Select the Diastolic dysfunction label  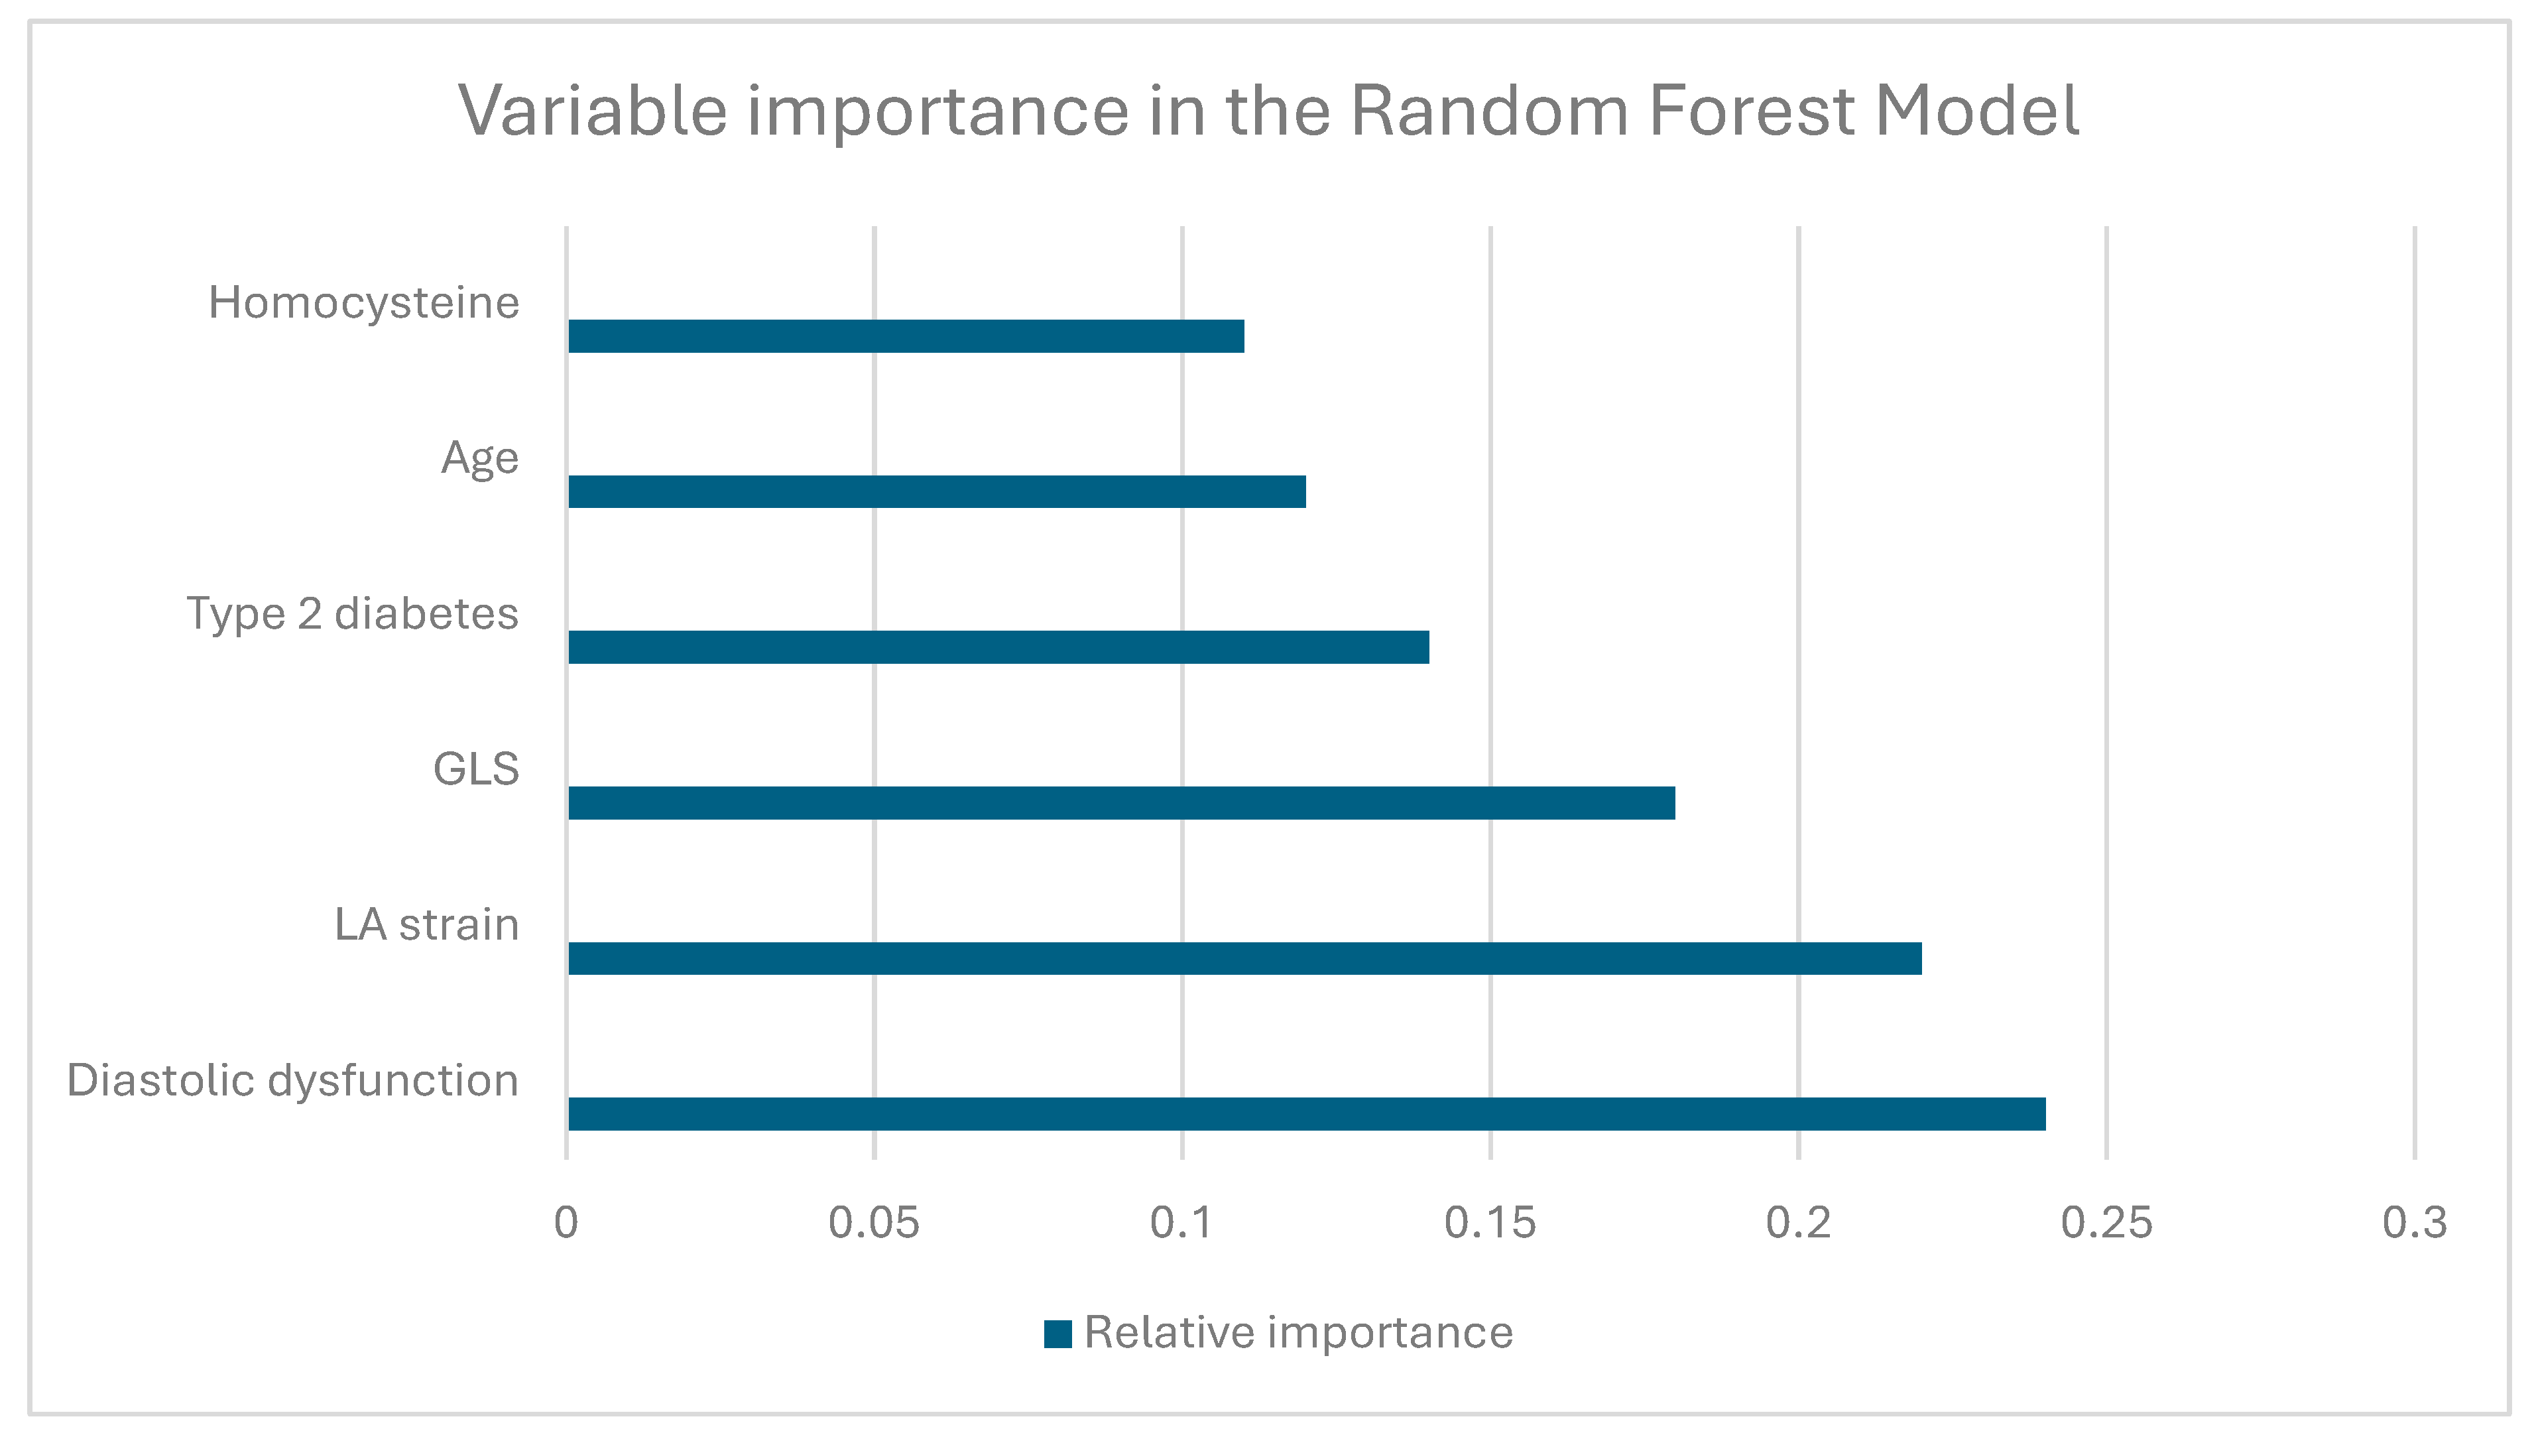pos(292,1081)
